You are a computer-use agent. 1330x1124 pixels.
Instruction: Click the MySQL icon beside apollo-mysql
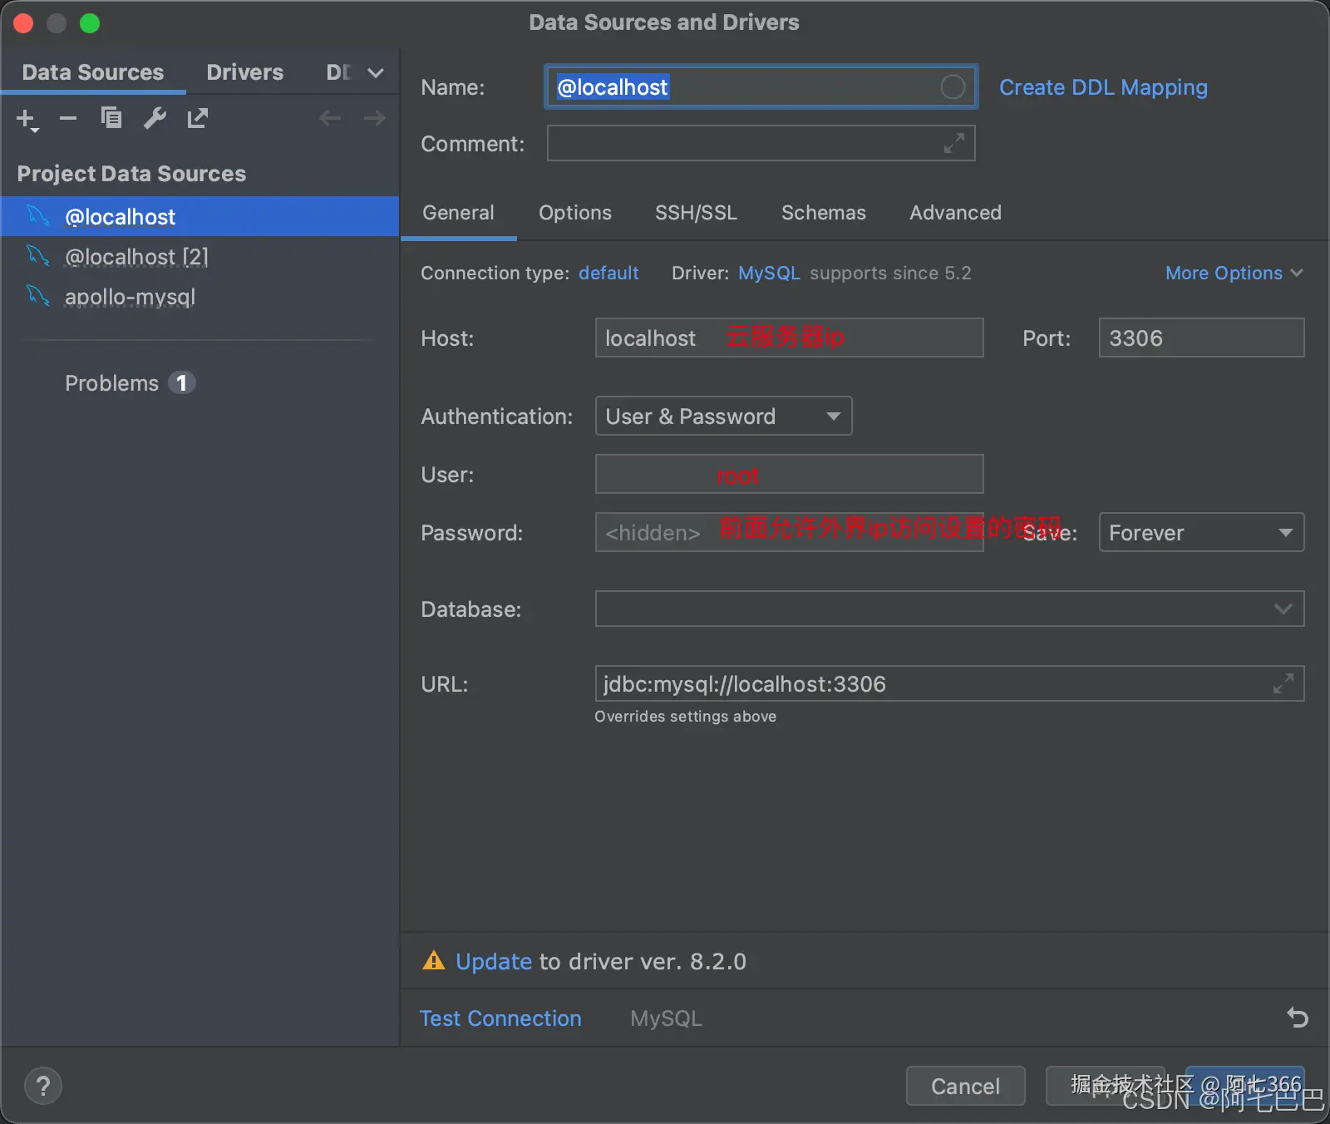pos(38,295)
